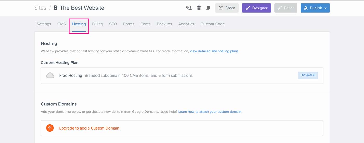
Task: Go back to Sites breadcrumb
Action: click(40, 8)
